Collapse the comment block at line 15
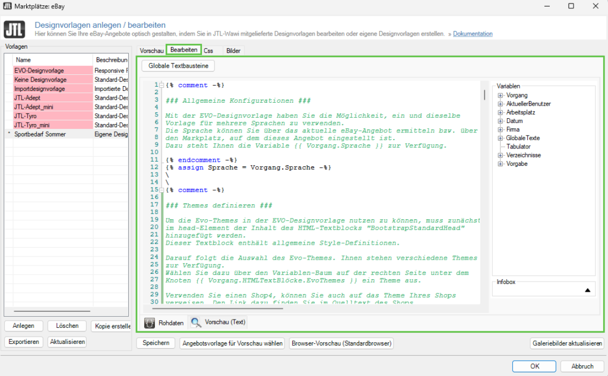The width and height of the screenshot is (608, 376). [161, 189]
